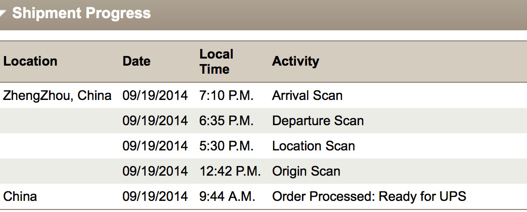This screenshot has width=527, height=212.
Task: Select the Local Time column header
Action: point(216,62)
